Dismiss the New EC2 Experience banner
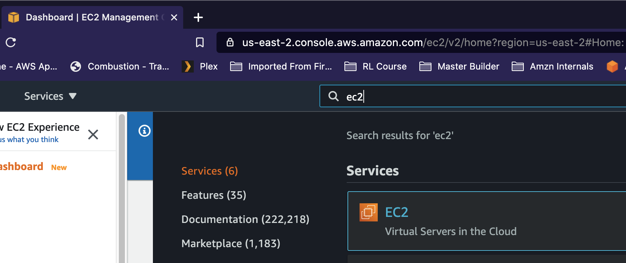 coord(93,135)
